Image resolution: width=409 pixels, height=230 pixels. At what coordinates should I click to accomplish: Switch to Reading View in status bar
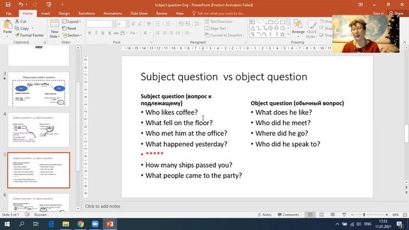pos(332,215)
